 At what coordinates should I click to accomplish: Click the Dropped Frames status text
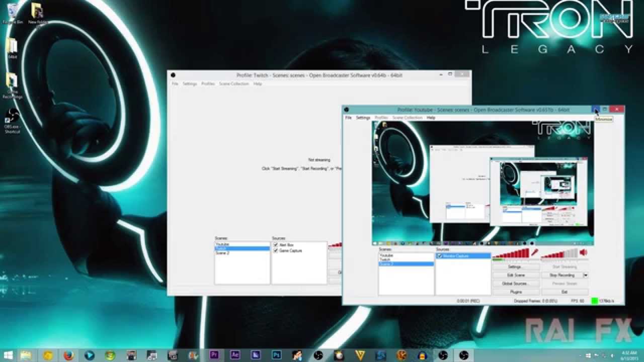pos(535,301)
